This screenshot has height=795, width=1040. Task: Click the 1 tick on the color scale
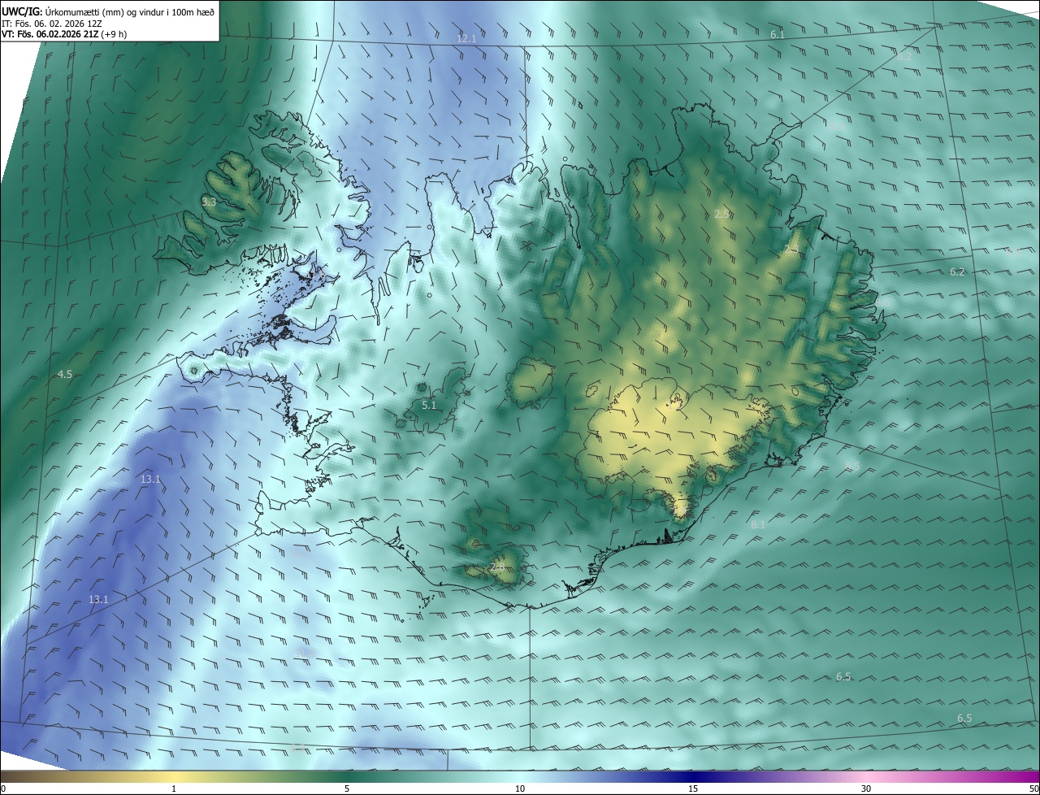pyautogui.click(x=174, y=789)
